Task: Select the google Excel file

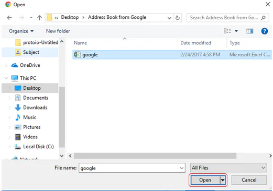Action: pos(172,55)
